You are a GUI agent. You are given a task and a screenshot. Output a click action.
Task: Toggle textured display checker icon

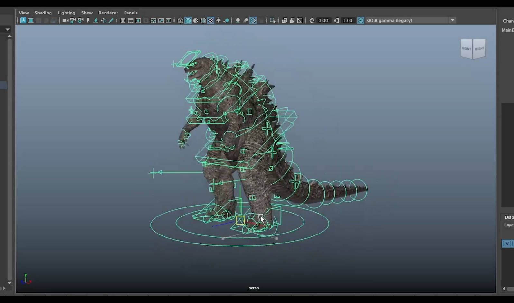coord(211,20)
